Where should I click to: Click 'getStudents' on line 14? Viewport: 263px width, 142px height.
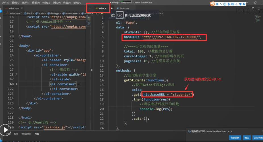point(135,80)
